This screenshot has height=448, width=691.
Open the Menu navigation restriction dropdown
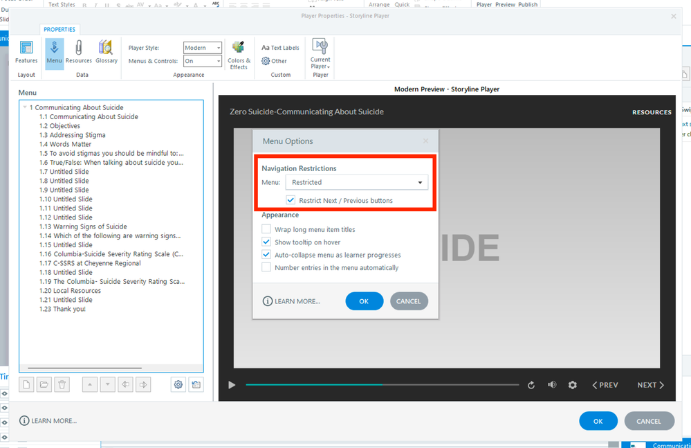coord(356,183)
